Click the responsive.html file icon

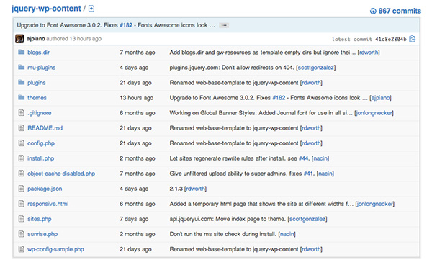[21, 204]
